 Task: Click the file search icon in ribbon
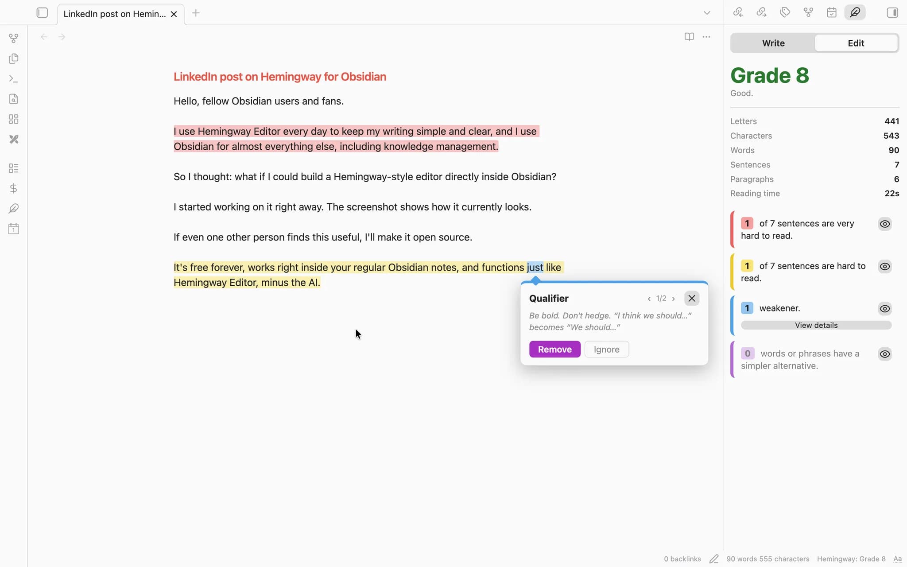[x=14, y=99]
